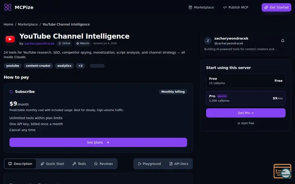Screen dimensions: 295x184
Task: Click the Monthly billing badge
Action: tap(173, 92)
